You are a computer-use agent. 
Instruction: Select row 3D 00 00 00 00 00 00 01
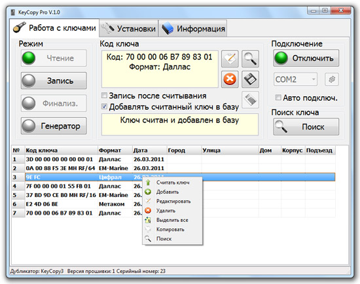173,159
